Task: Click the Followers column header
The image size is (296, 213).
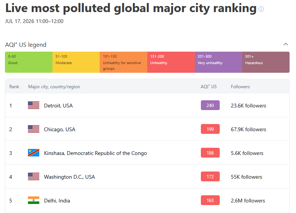Action: (x=240, y=87)
